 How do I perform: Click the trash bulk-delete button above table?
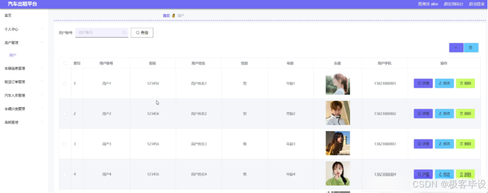click(x=471, y=48)
